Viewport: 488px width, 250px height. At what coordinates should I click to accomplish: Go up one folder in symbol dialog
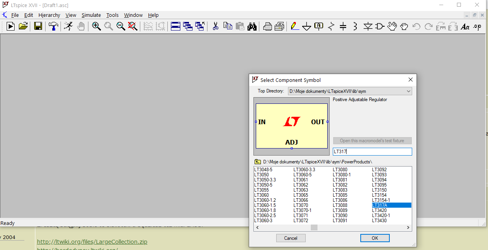[258, 161]
